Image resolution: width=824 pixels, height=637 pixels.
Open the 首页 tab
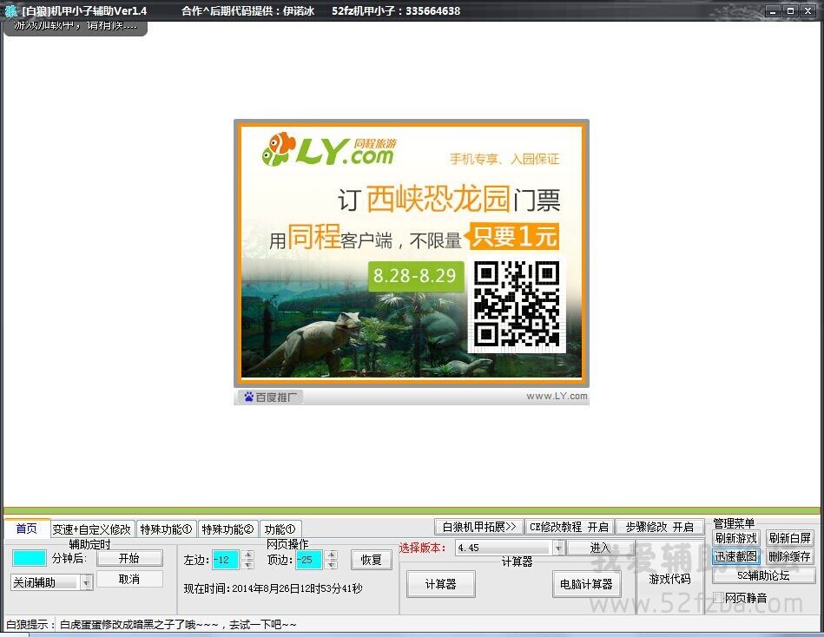pyautogui.click(x=27, y=529)
